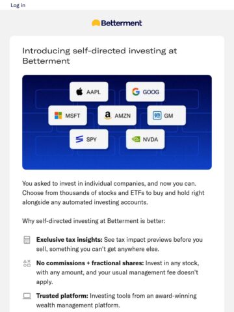The height and width of the screenshot is (312, 234).
Task: Click the Apple logo in AAPL tile
Action: (x=79, y=92)
